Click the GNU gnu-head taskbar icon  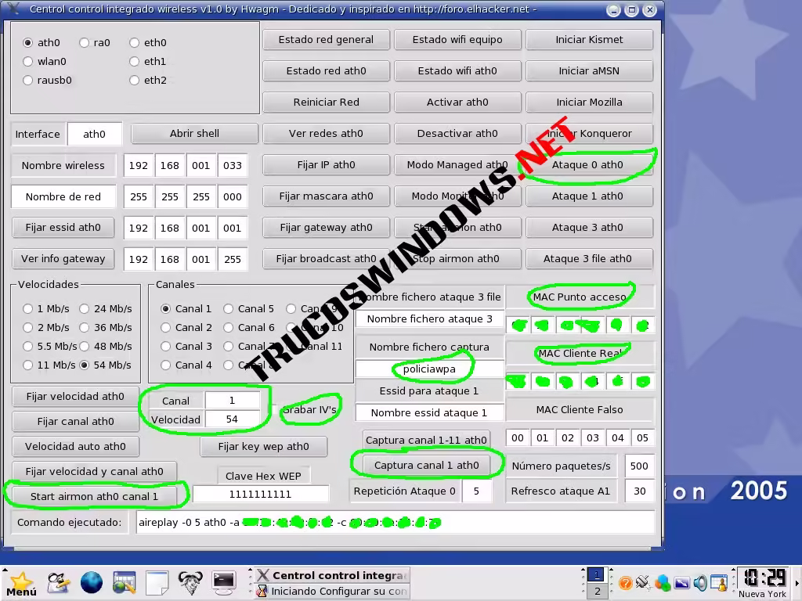pyautogui.click(x=190, y=582)
